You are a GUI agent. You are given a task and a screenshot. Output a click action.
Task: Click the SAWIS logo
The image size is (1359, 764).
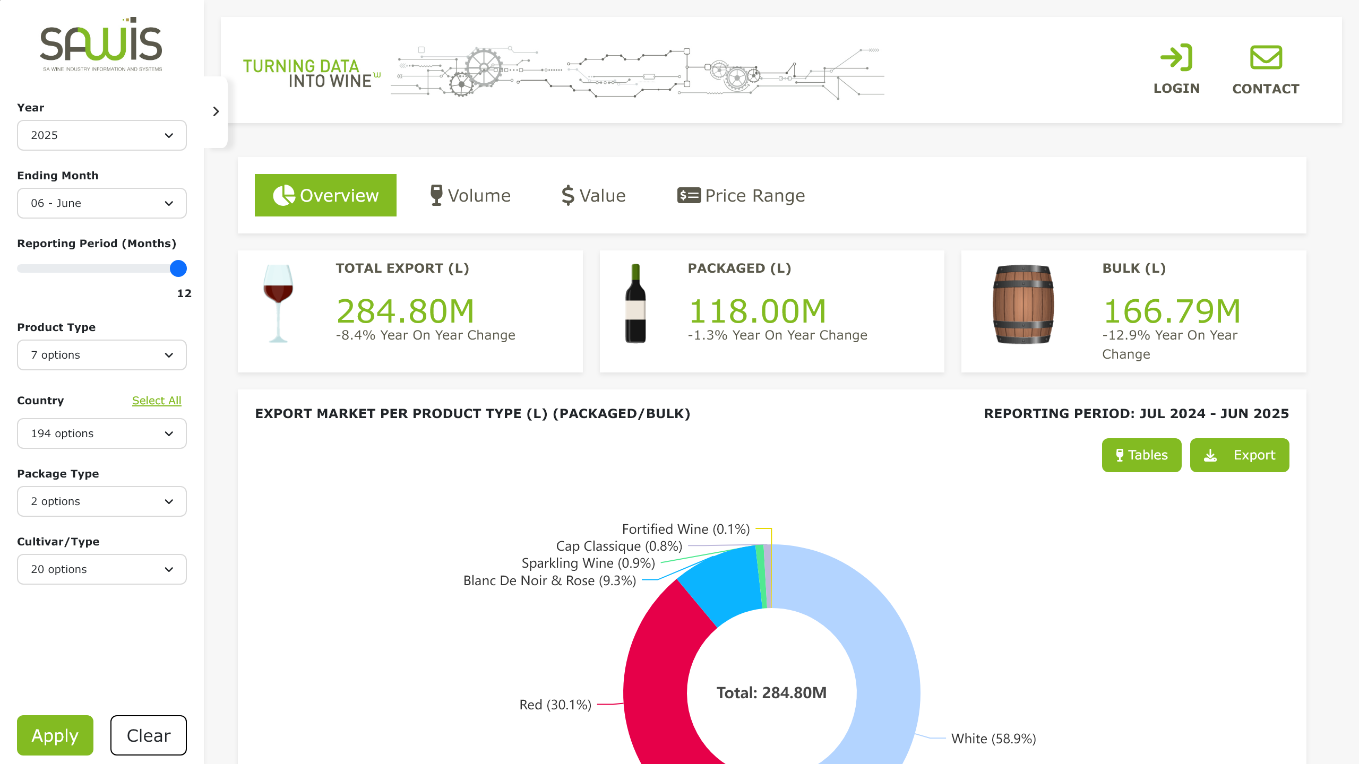101,44
